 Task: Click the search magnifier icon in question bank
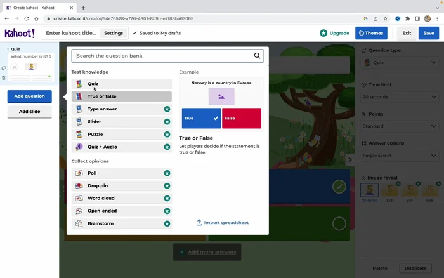tap(257, 56)
